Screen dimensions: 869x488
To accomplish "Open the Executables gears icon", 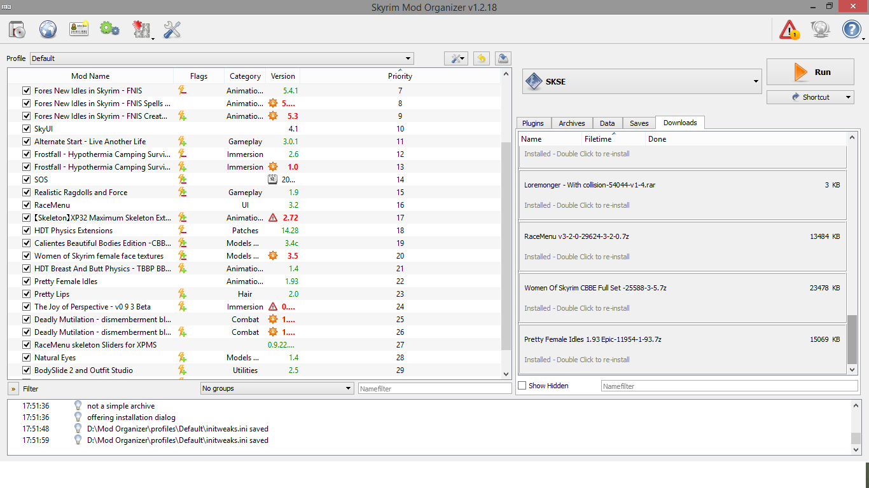I will click(110, 29).
